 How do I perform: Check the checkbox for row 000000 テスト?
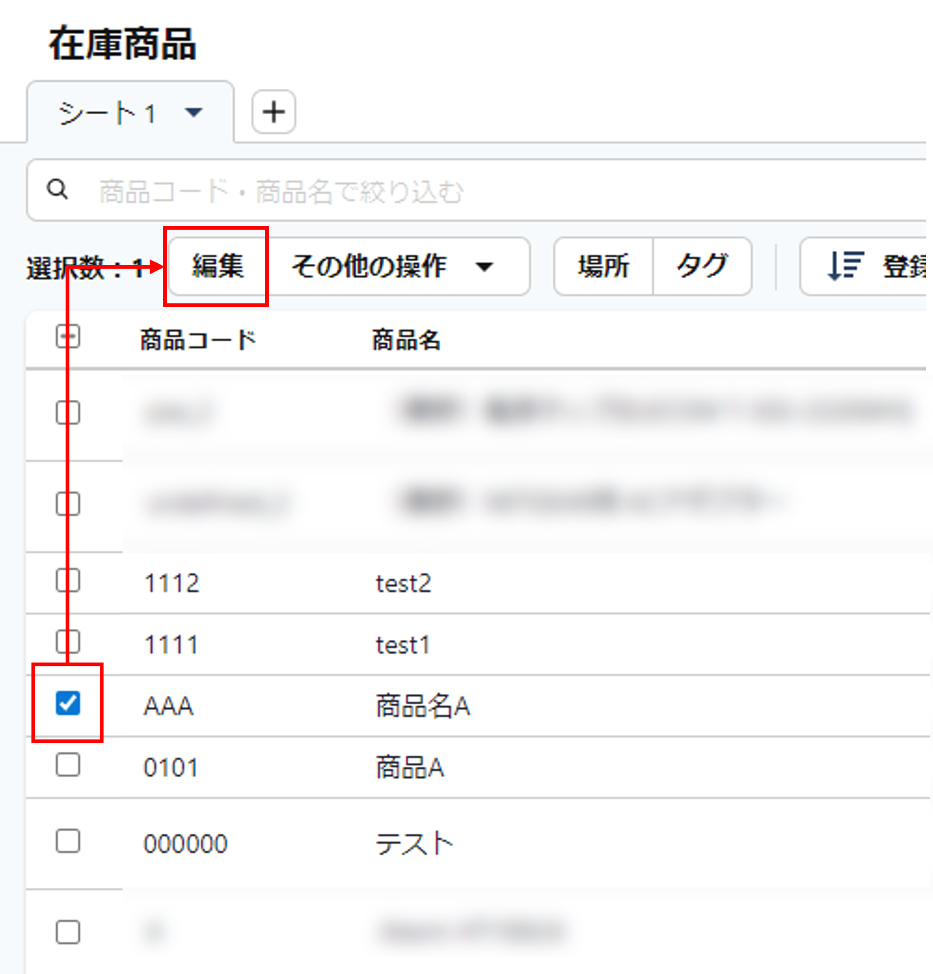coord(67,842)
